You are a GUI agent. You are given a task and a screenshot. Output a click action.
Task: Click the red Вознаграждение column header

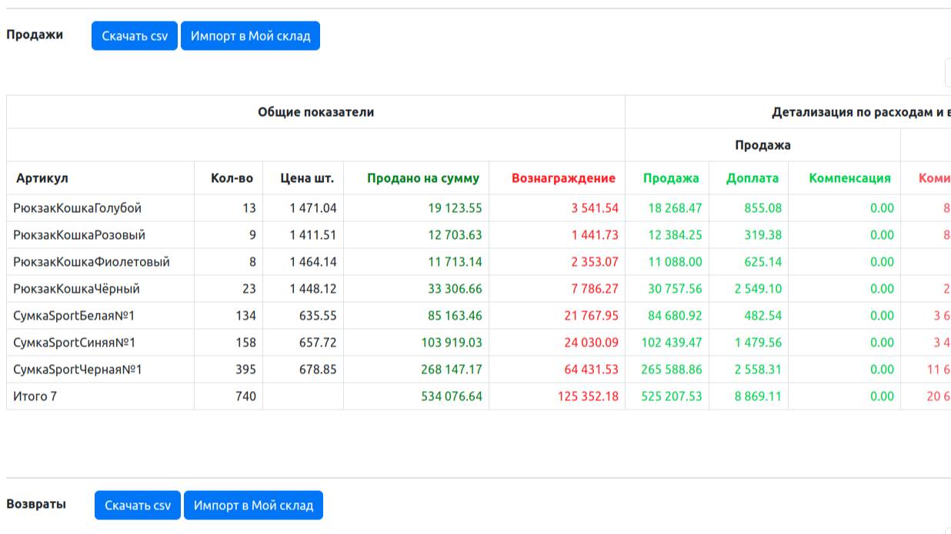point(563,178)
